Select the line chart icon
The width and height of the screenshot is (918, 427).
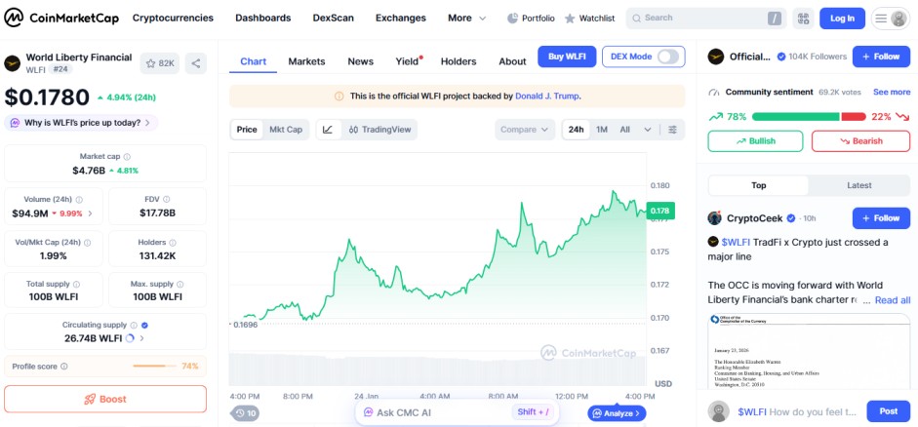(328, 130)
